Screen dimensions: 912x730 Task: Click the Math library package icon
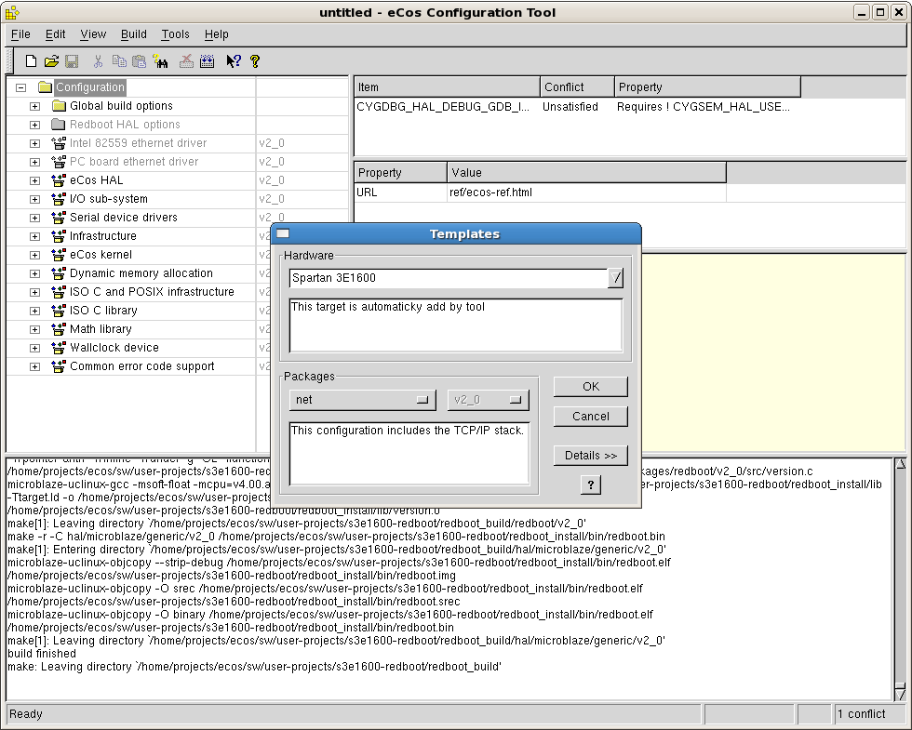(59, 329)
